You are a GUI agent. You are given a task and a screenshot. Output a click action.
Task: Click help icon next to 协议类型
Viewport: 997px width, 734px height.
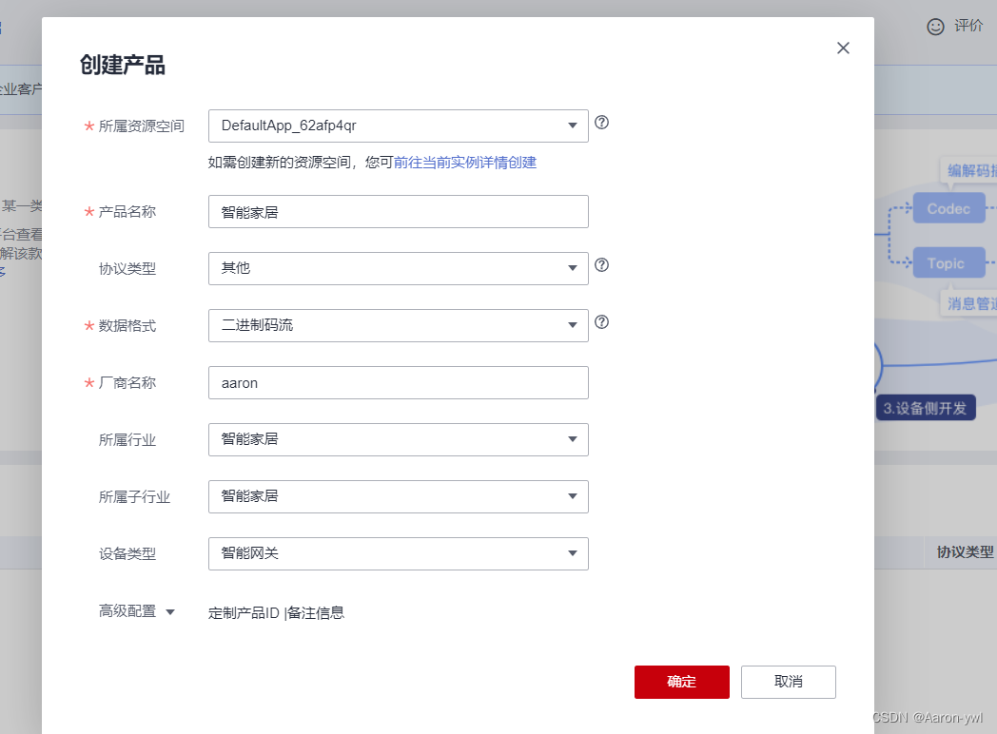(x=601, y=265)
